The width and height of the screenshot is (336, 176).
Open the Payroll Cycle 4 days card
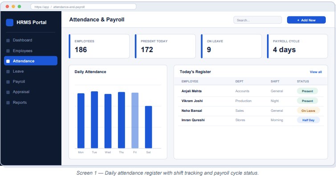coord(297,46)
